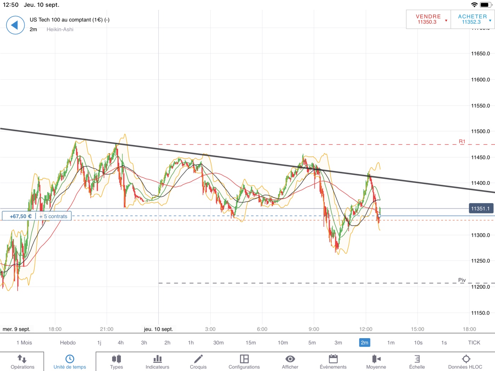The width and height of the screenshot is (495, 371).
Task: Choose the 3h timeframe
Action: (144, 343)
